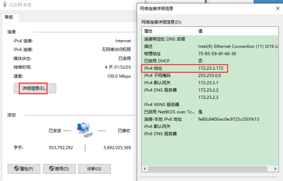The width and height of the screenshot is (283, 181).
Task: Select the 连接-本地 IPv6 地址 row
Action: tap(210, 119)
